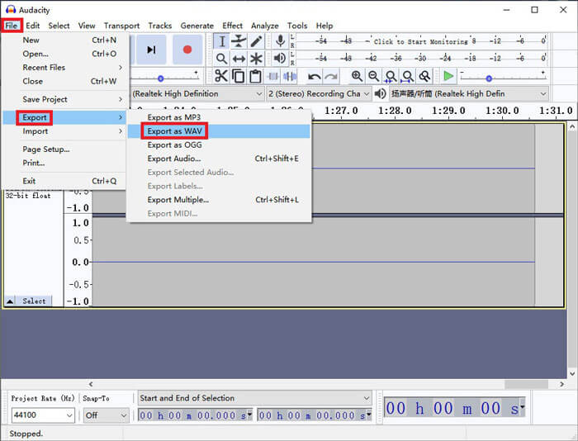Screen dimensions: 578x441
Task: Select the Time Shift tool
Action: (x=239, y=59)
